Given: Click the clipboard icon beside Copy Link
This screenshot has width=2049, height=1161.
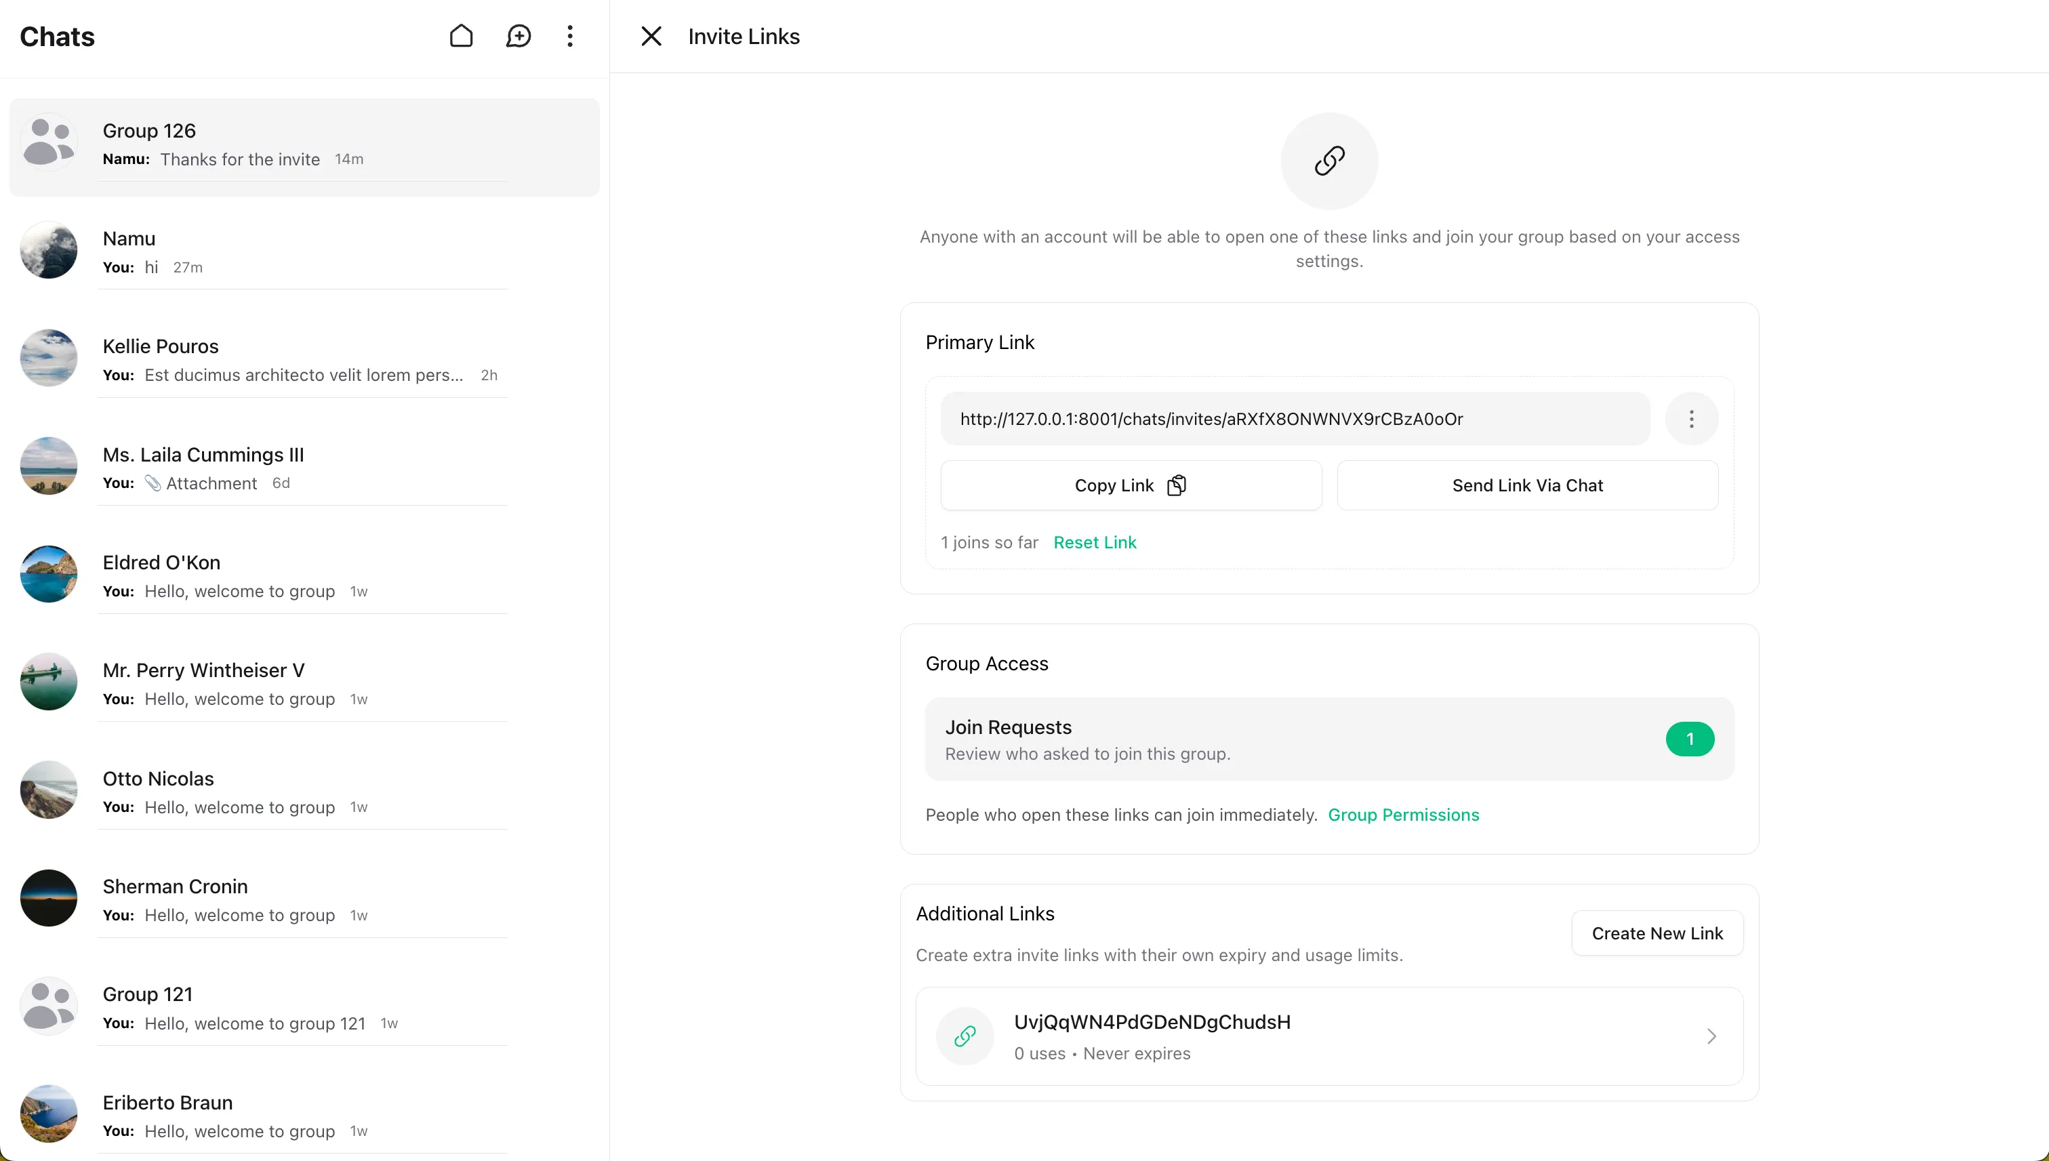Looking at the screenshot, I should (1177, 485).
